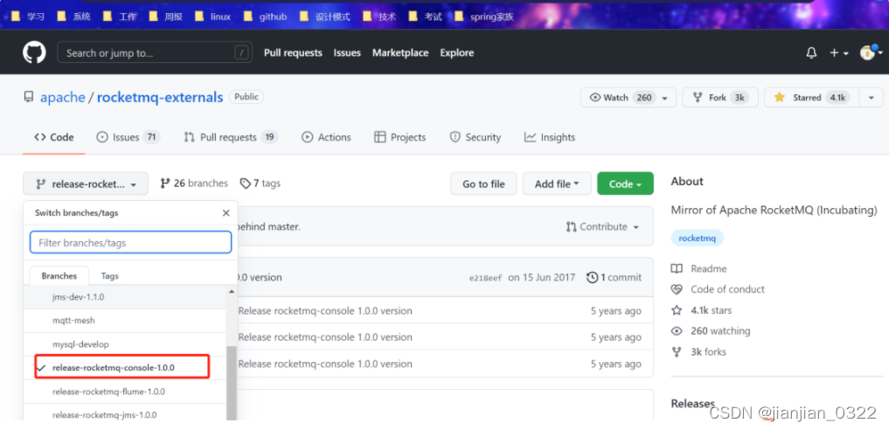Open the 4.1k stars link

click(702, 310)
